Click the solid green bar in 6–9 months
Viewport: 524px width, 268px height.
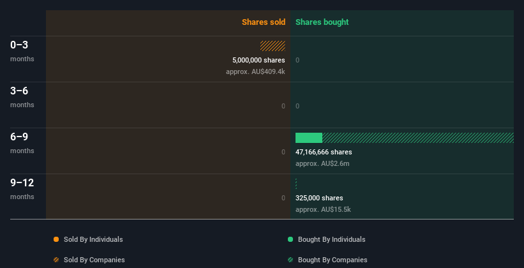point(309,138)
